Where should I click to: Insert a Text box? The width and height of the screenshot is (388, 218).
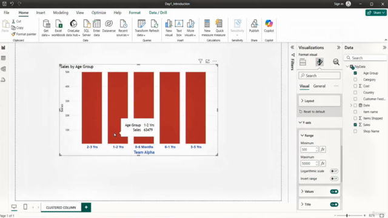[179, 28]
